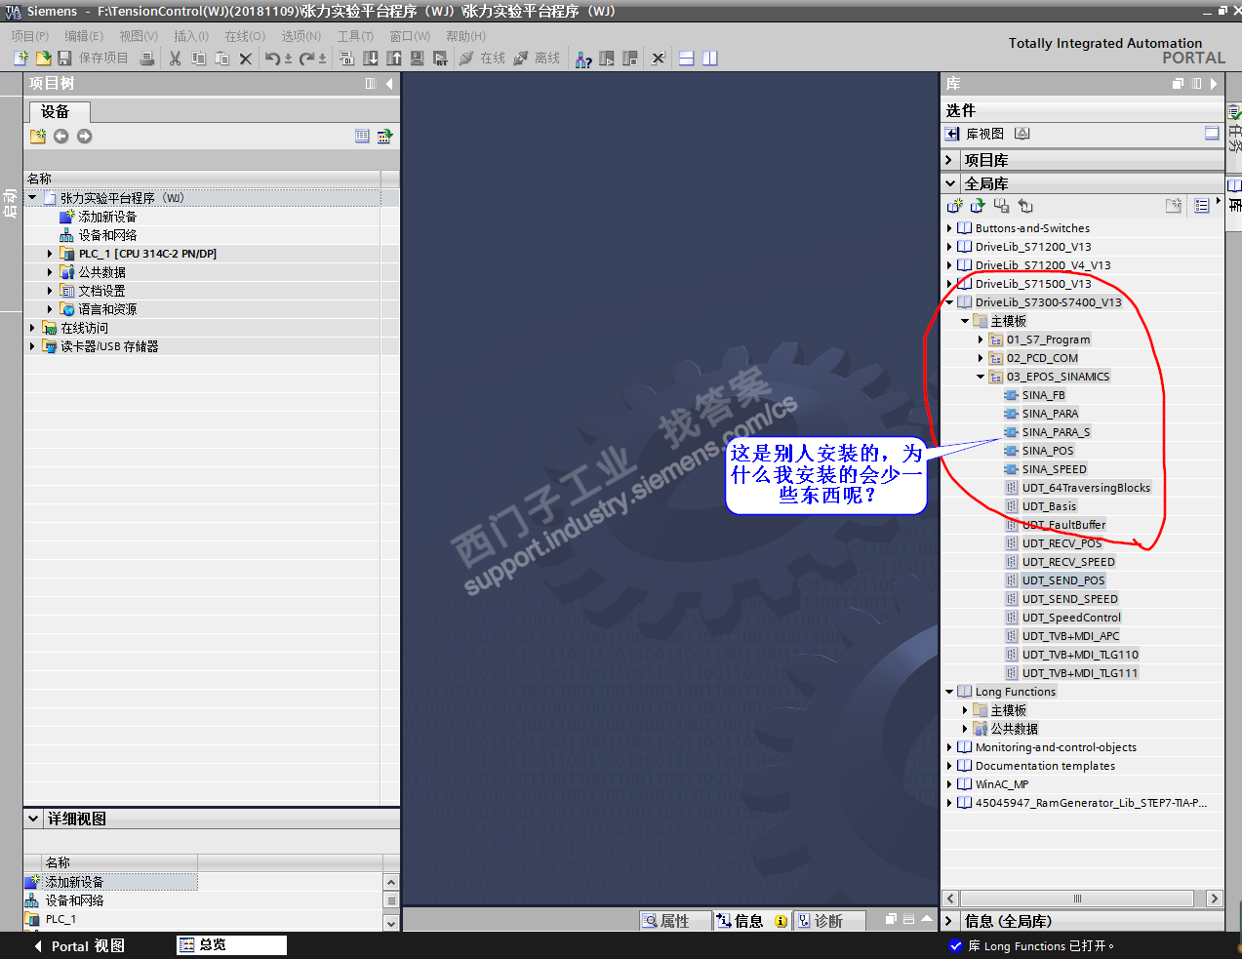The width and height of the screenshot is (1242, 959).
Task: Select 添加新设备 in the project tree
Action: coord(107,217)
